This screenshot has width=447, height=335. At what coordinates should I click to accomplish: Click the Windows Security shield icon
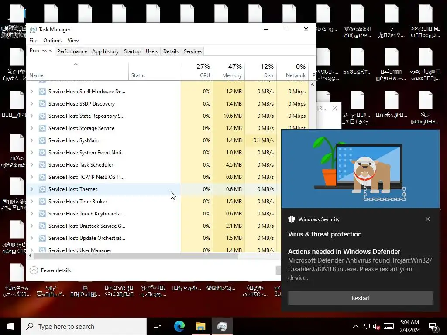click(x=291, y=219)
